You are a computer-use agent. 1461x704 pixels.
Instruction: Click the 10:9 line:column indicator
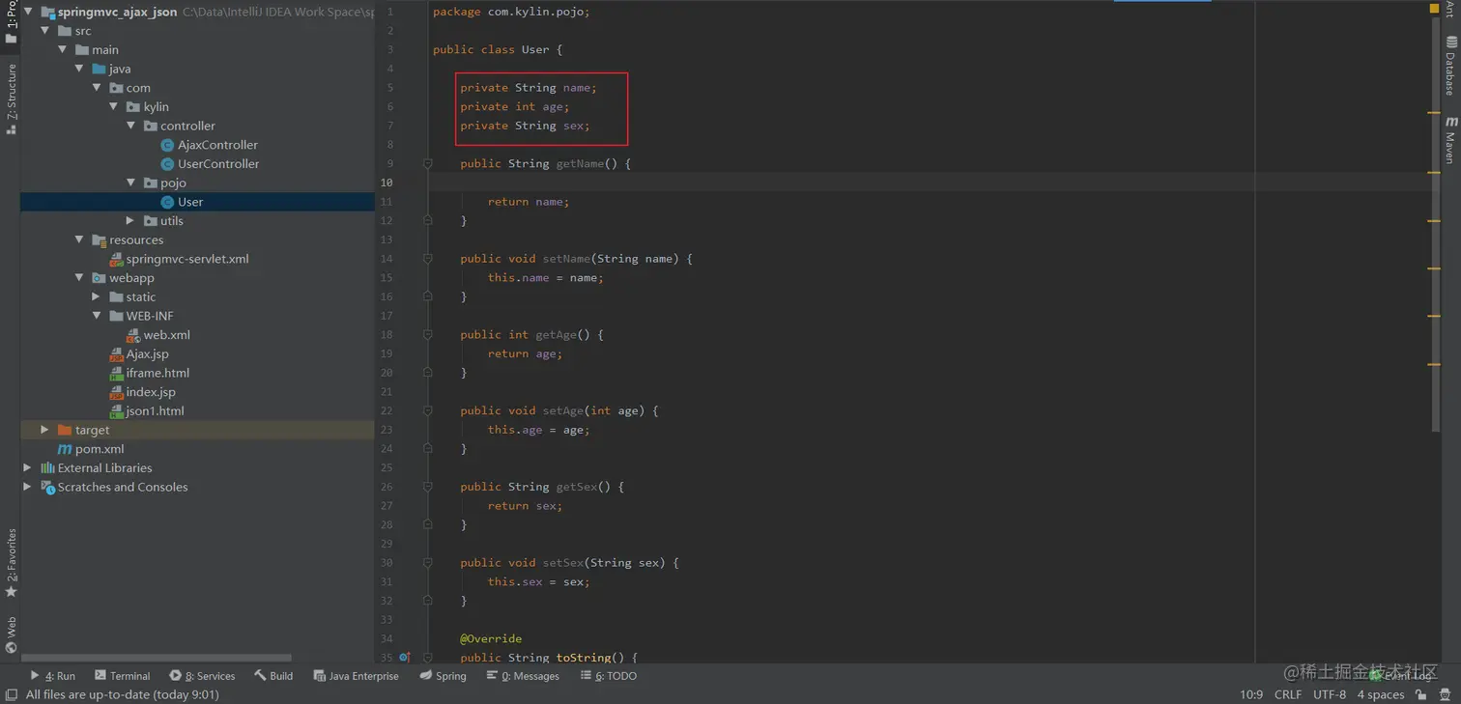[1251, 694]
